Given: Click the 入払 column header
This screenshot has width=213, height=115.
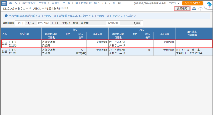Looking at the screenshot, I should pos(4,34).
